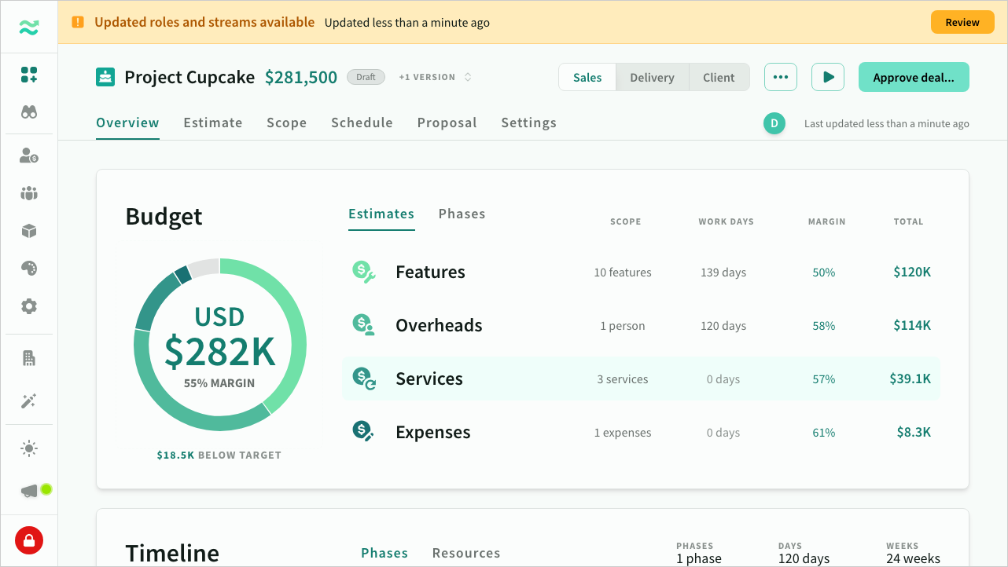The width and height of the screenshot is (1008, 567).
Task: Open the Approve deal menu
Action: 913,78
